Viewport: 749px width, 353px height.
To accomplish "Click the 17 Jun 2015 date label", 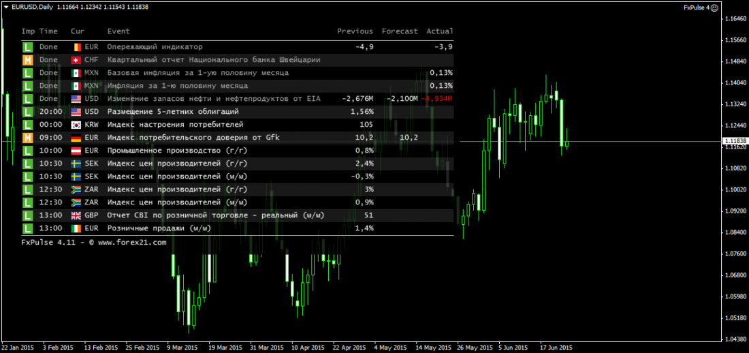I will click(x=556, y=348).
